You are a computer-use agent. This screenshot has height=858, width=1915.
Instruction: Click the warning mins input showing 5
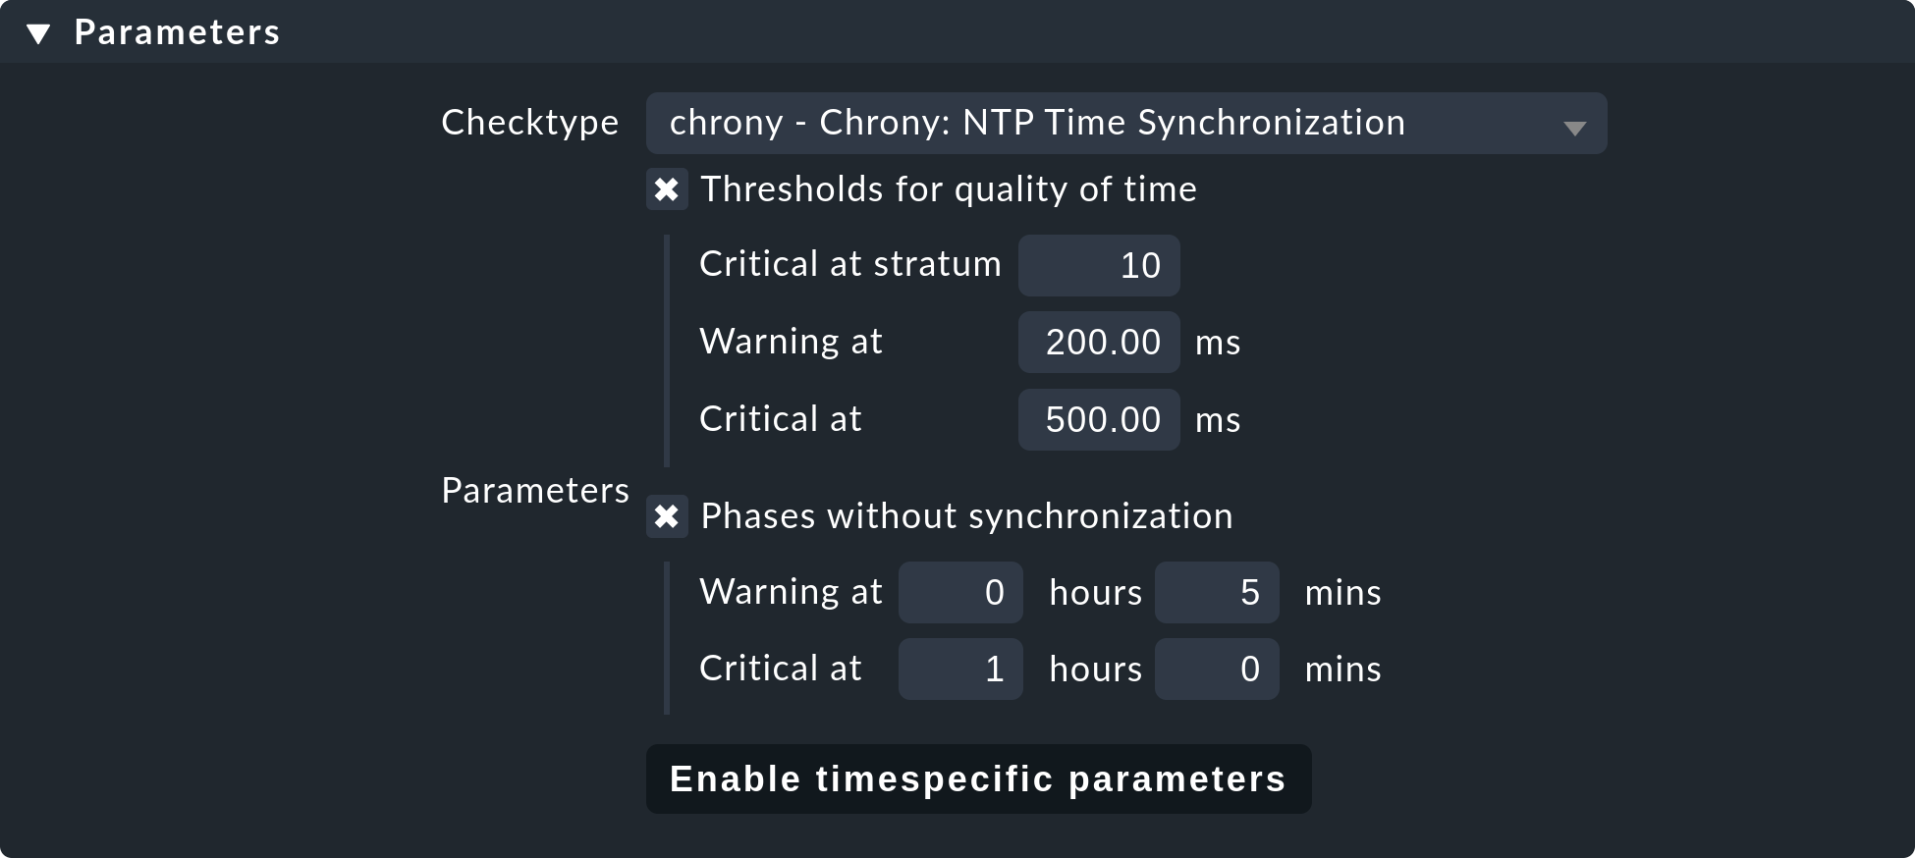click(1216, 592)
